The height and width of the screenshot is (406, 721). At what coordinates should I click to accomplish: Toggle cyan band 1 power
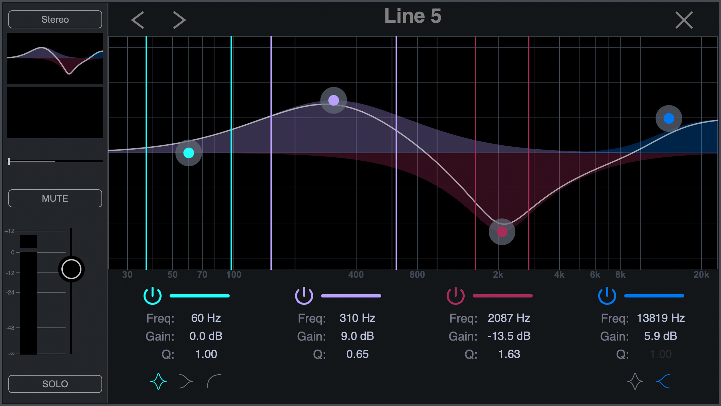[153, 295]
